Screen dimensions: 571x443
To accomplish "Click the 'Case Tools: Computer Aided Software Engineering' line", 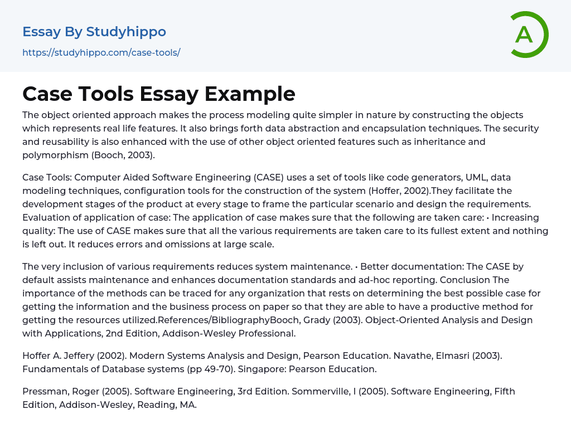I will pos(167,177).
